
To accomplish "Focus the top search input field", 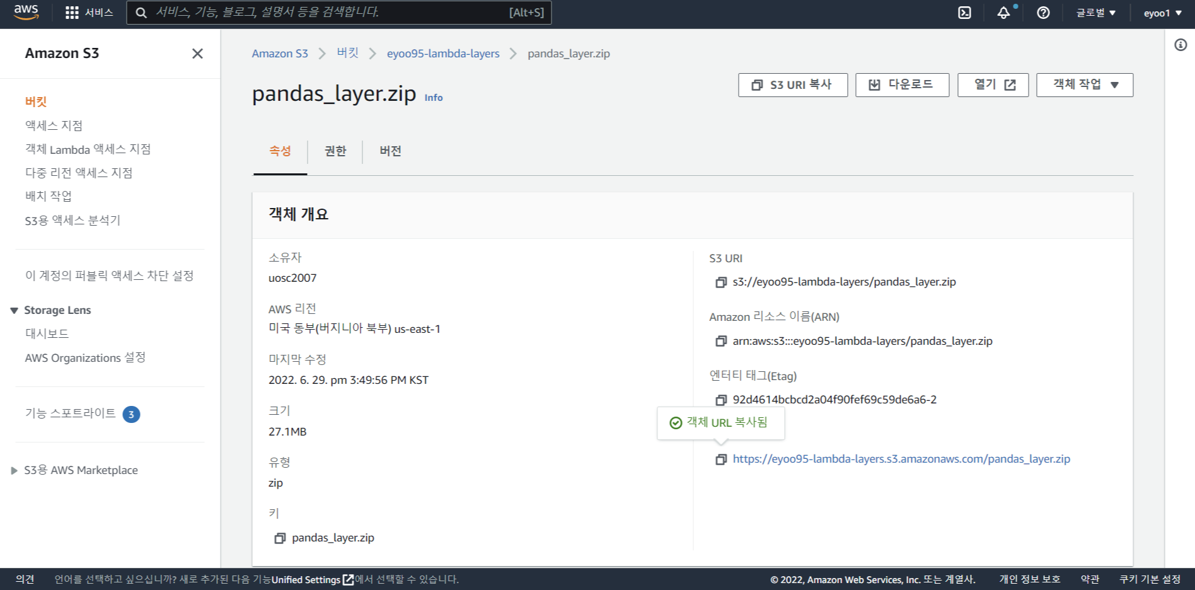I will point(339,13).
